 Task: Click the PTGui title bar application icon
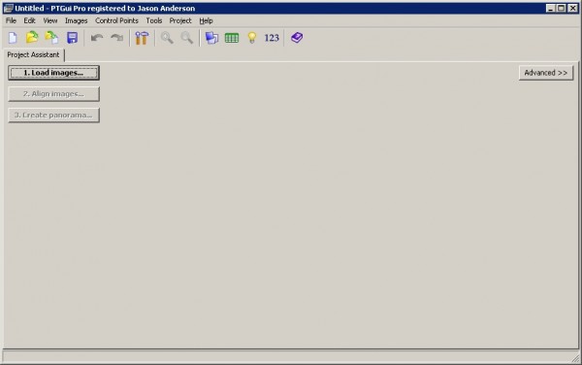8,8
